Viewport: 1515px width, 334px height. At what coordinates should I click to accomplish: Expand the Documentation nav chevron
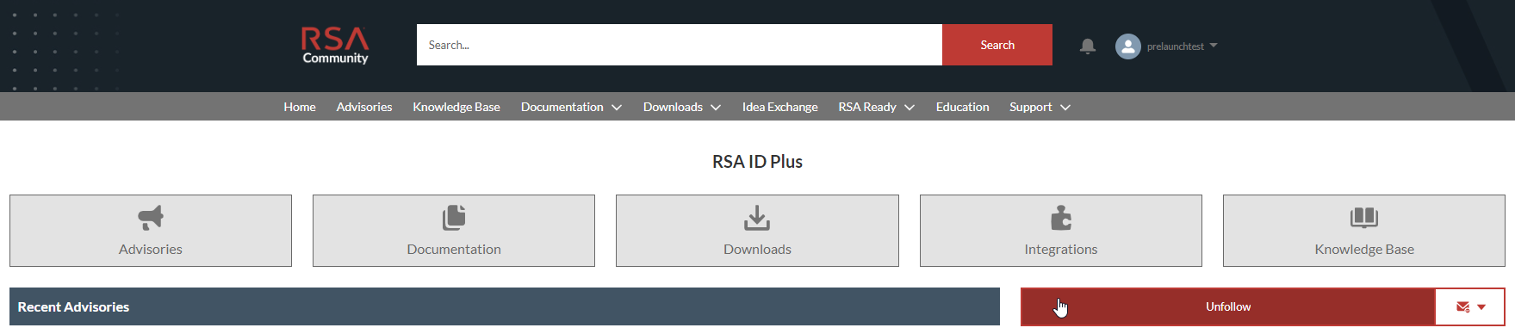617,108
